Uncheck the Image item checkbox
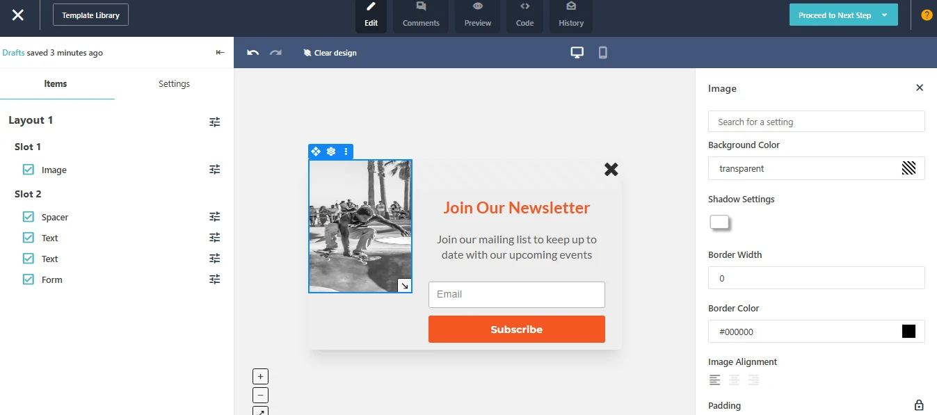The image size is (937, 415). coord(29,170)
